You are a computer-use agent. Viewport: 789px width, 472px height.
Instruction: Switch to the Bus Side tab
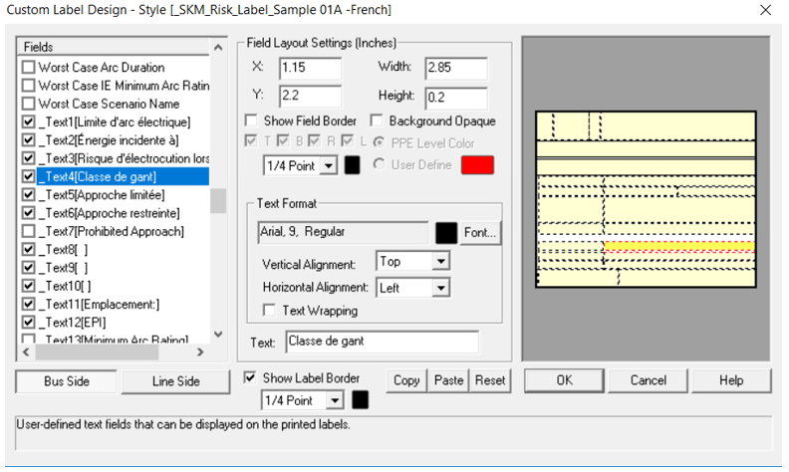pyautogui.click(x=66, y=381)
